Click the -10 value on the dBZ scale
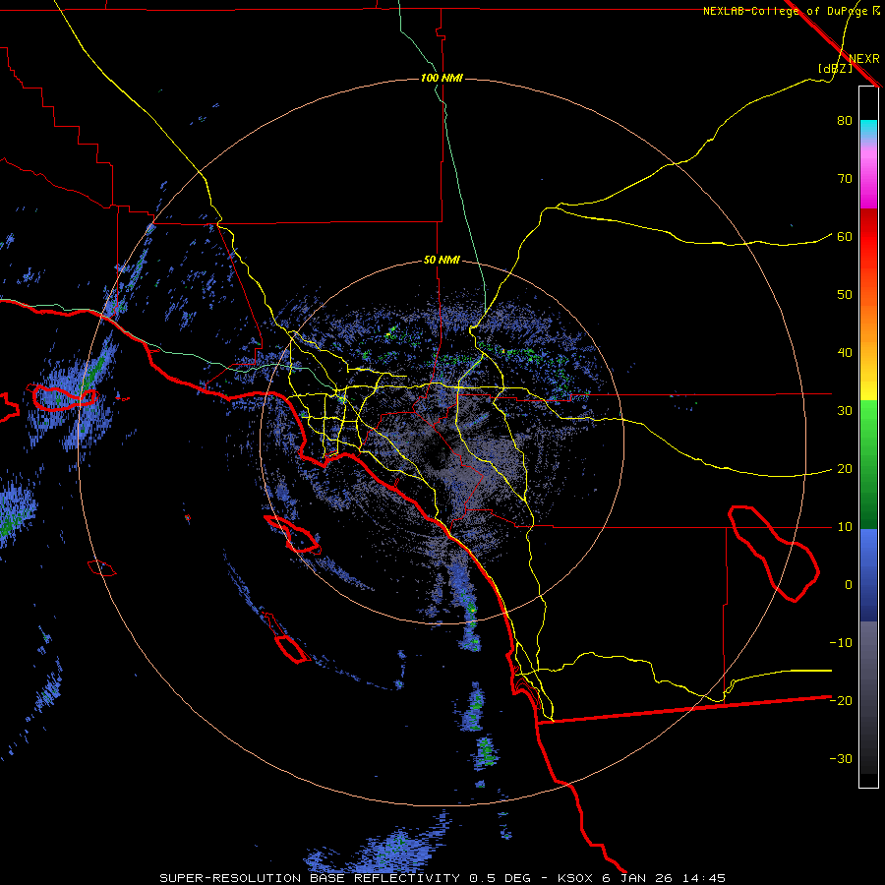The image size is (885, 885). click(841, 643)
